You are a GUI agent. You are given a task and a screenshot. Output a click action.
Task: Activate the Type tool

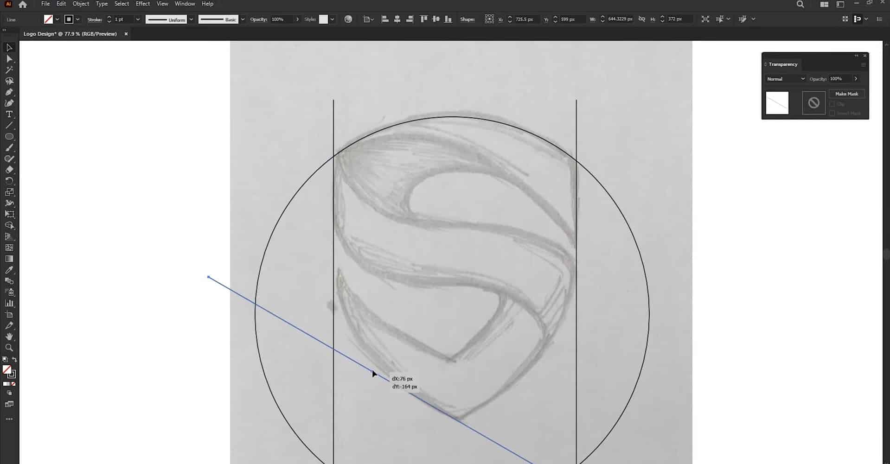click(x=9, y=114)
